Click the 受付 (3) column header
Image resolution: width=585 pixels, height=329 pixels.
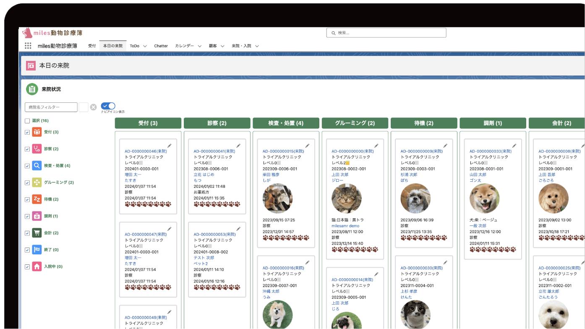[148, 123]
